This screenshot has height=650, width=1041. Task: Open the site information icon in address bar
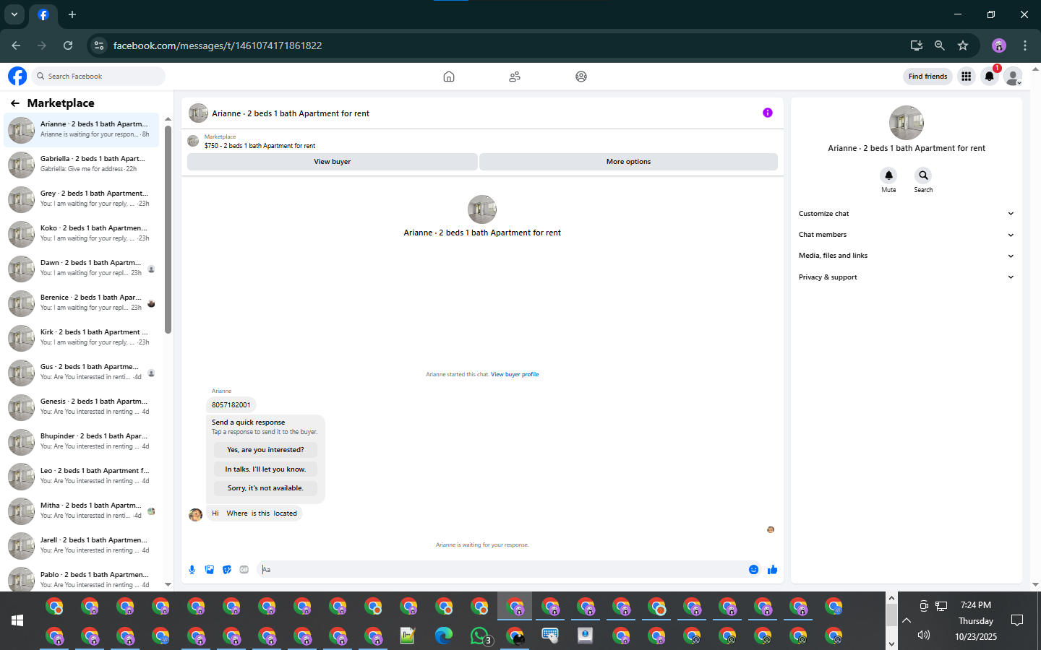pyautogui.click(x=99, y=45)
